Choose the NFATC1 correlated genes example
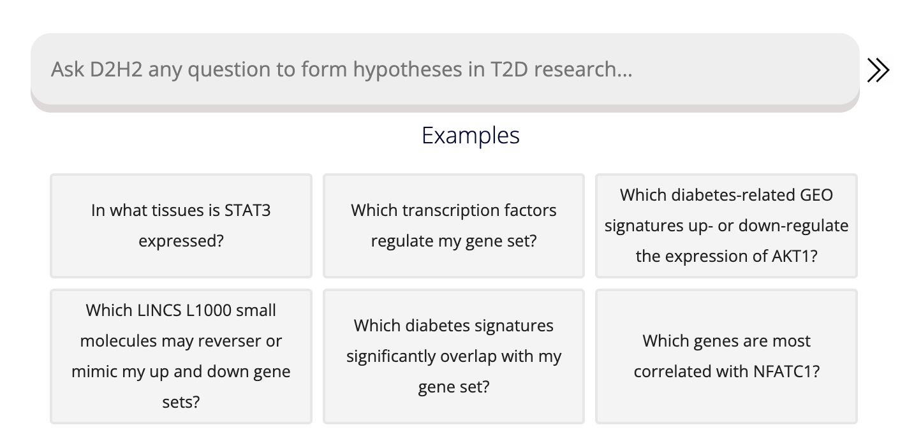Viewport: 907px width, 446px height. [x=726, y=356]
